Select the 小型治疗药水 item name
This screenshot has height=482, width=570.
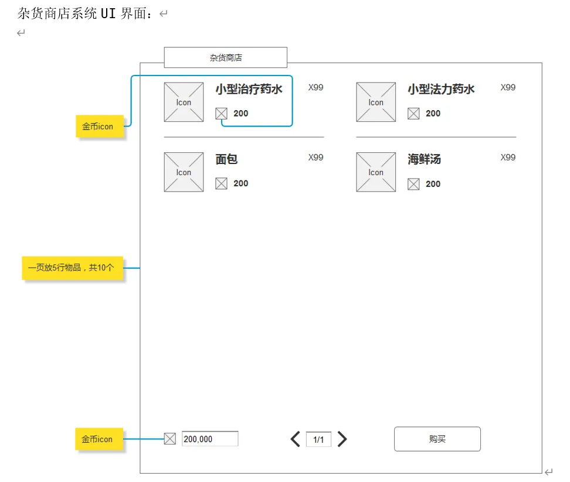(x=249, y=89)
